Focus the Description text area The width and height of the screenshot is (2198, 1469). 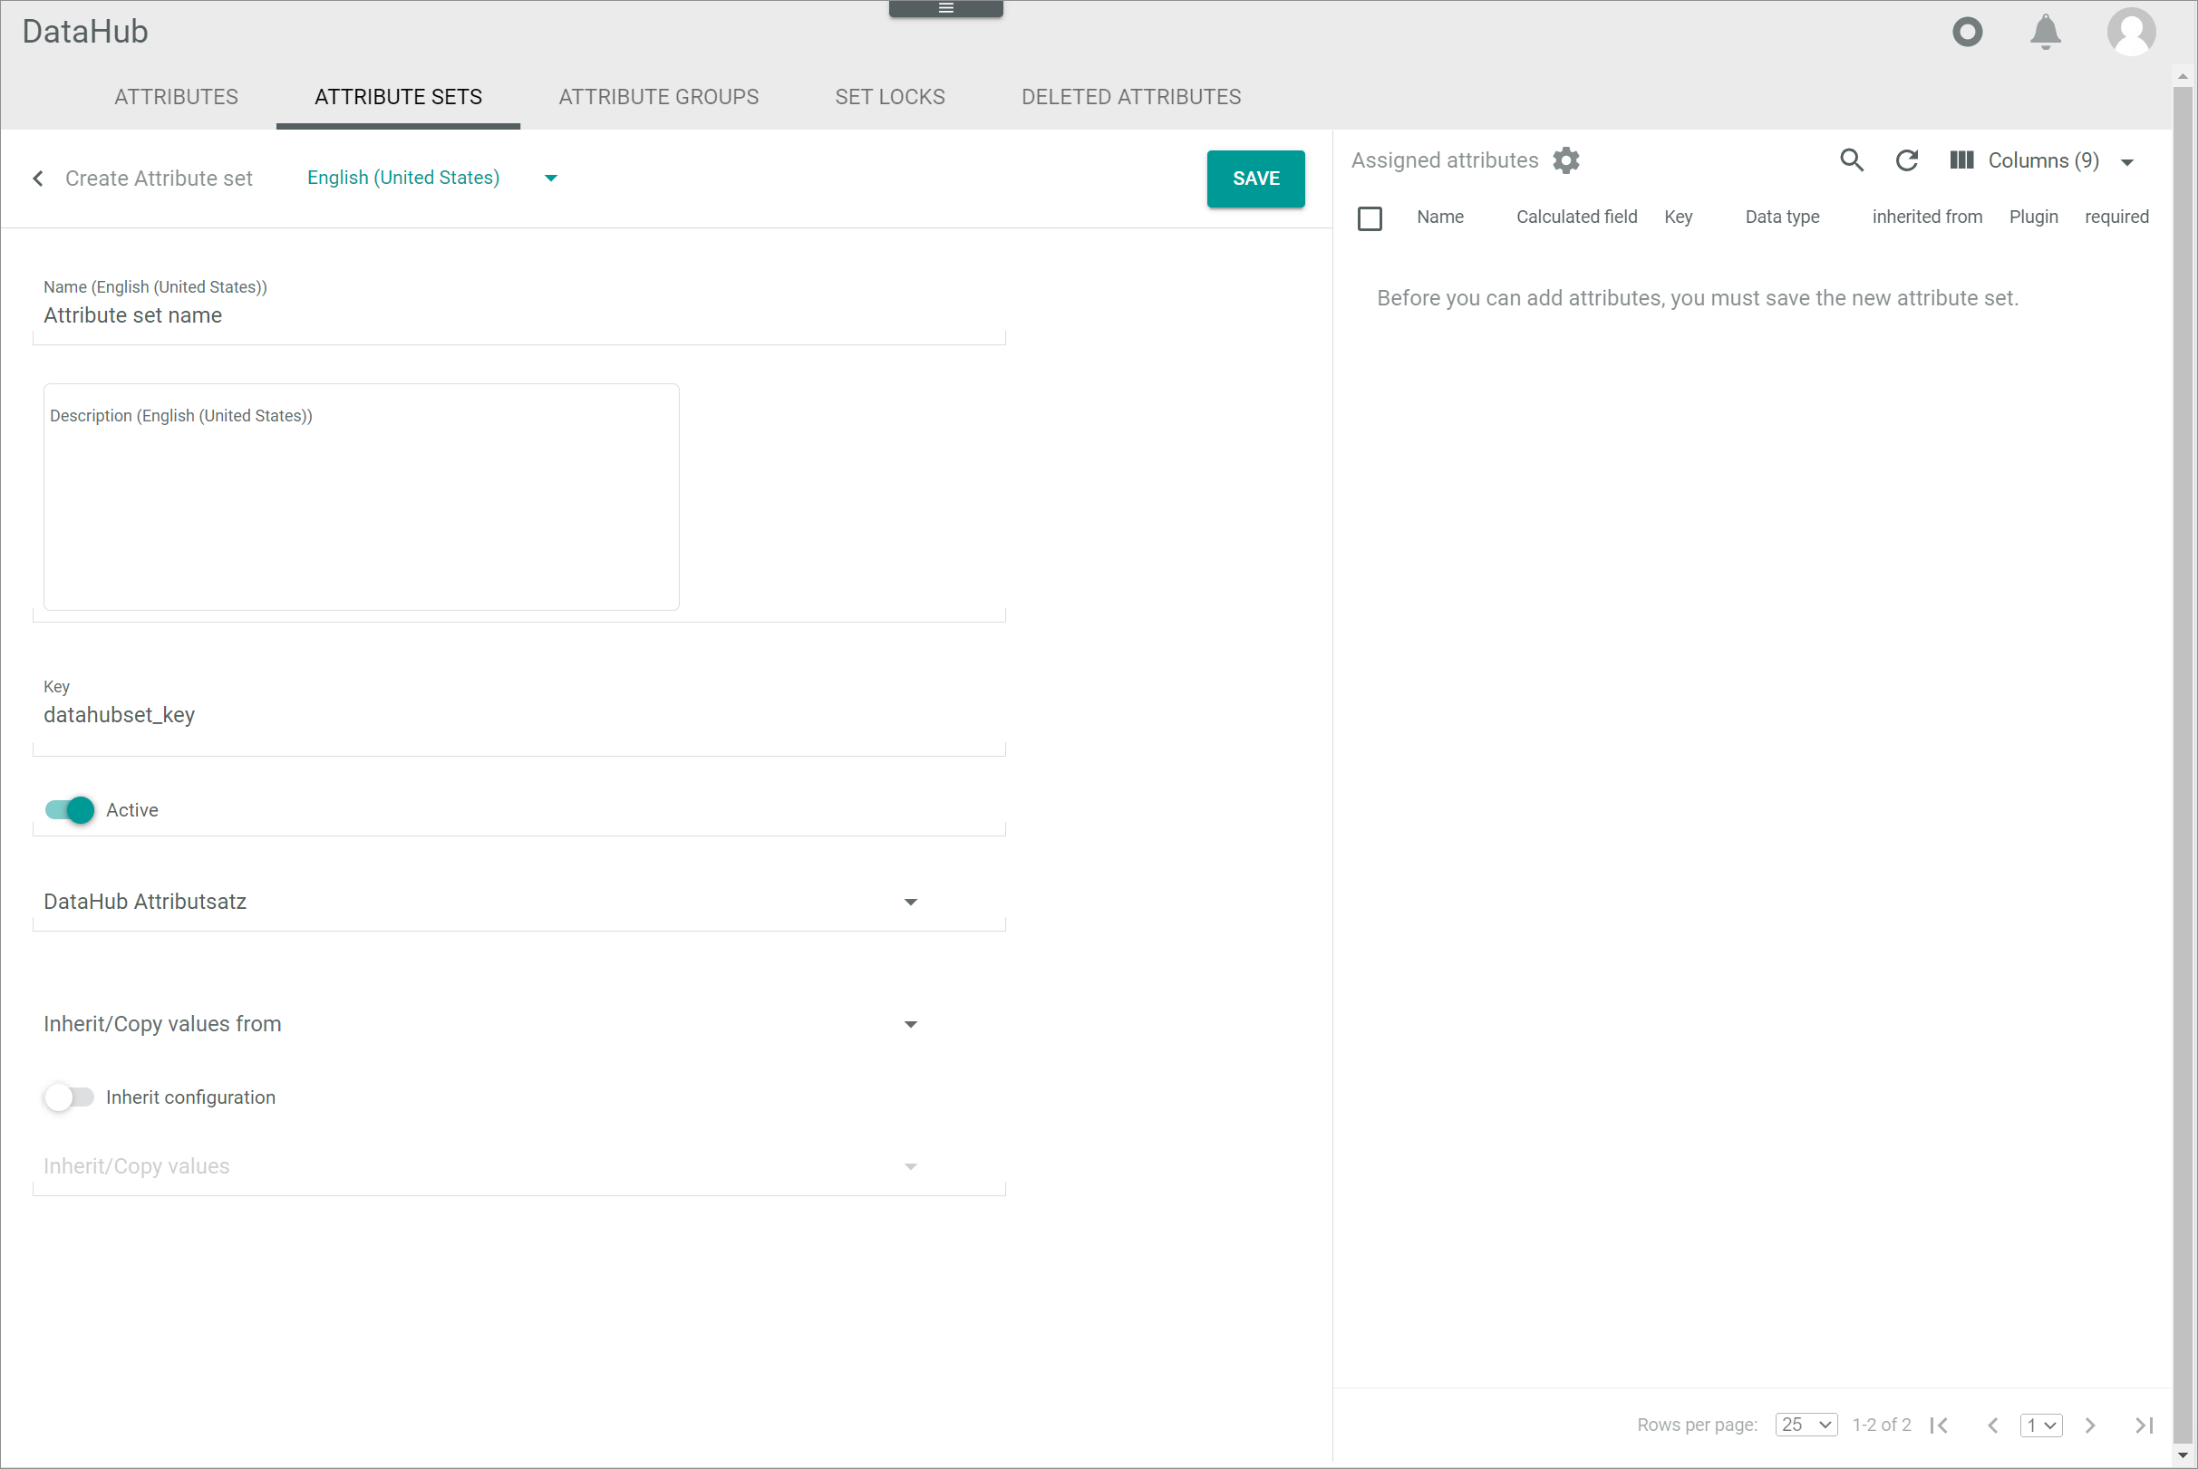coord(361,497)
